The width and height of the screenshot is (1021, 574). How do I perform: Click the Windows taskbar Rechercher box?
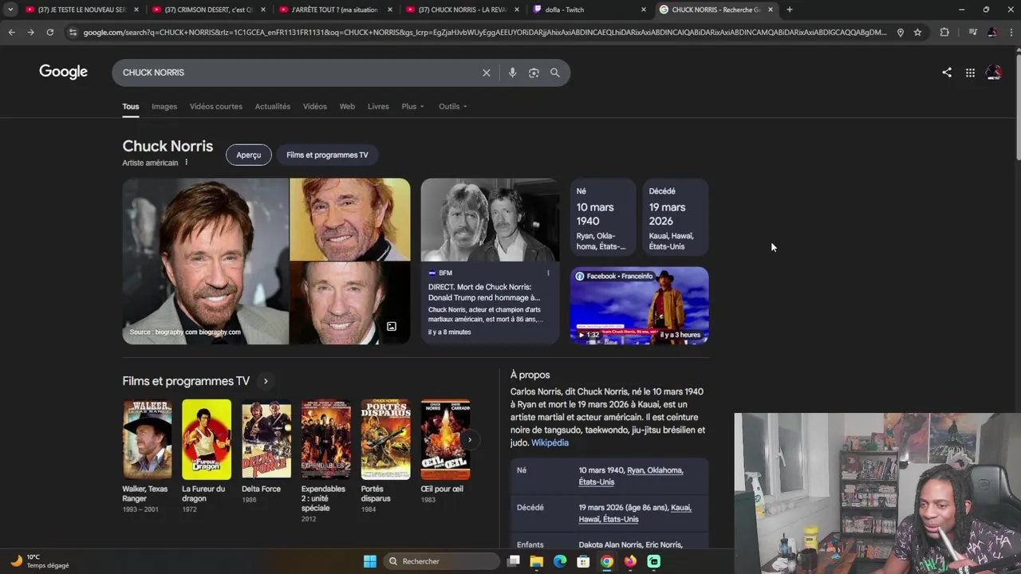tap(440, 561)
